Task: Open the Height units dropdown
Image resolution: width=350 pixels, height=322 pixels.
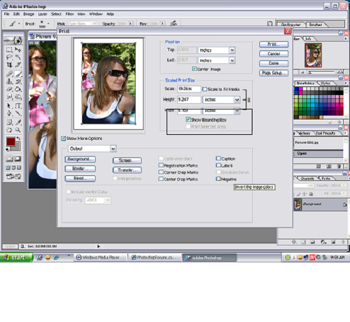Action: (x=237, y=99)
